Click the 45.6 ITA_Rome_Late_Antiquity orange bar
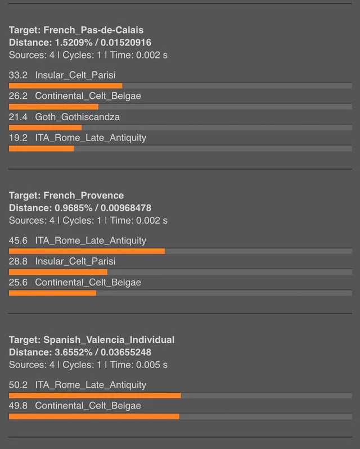The image size is (360, 449). point(87,251)
